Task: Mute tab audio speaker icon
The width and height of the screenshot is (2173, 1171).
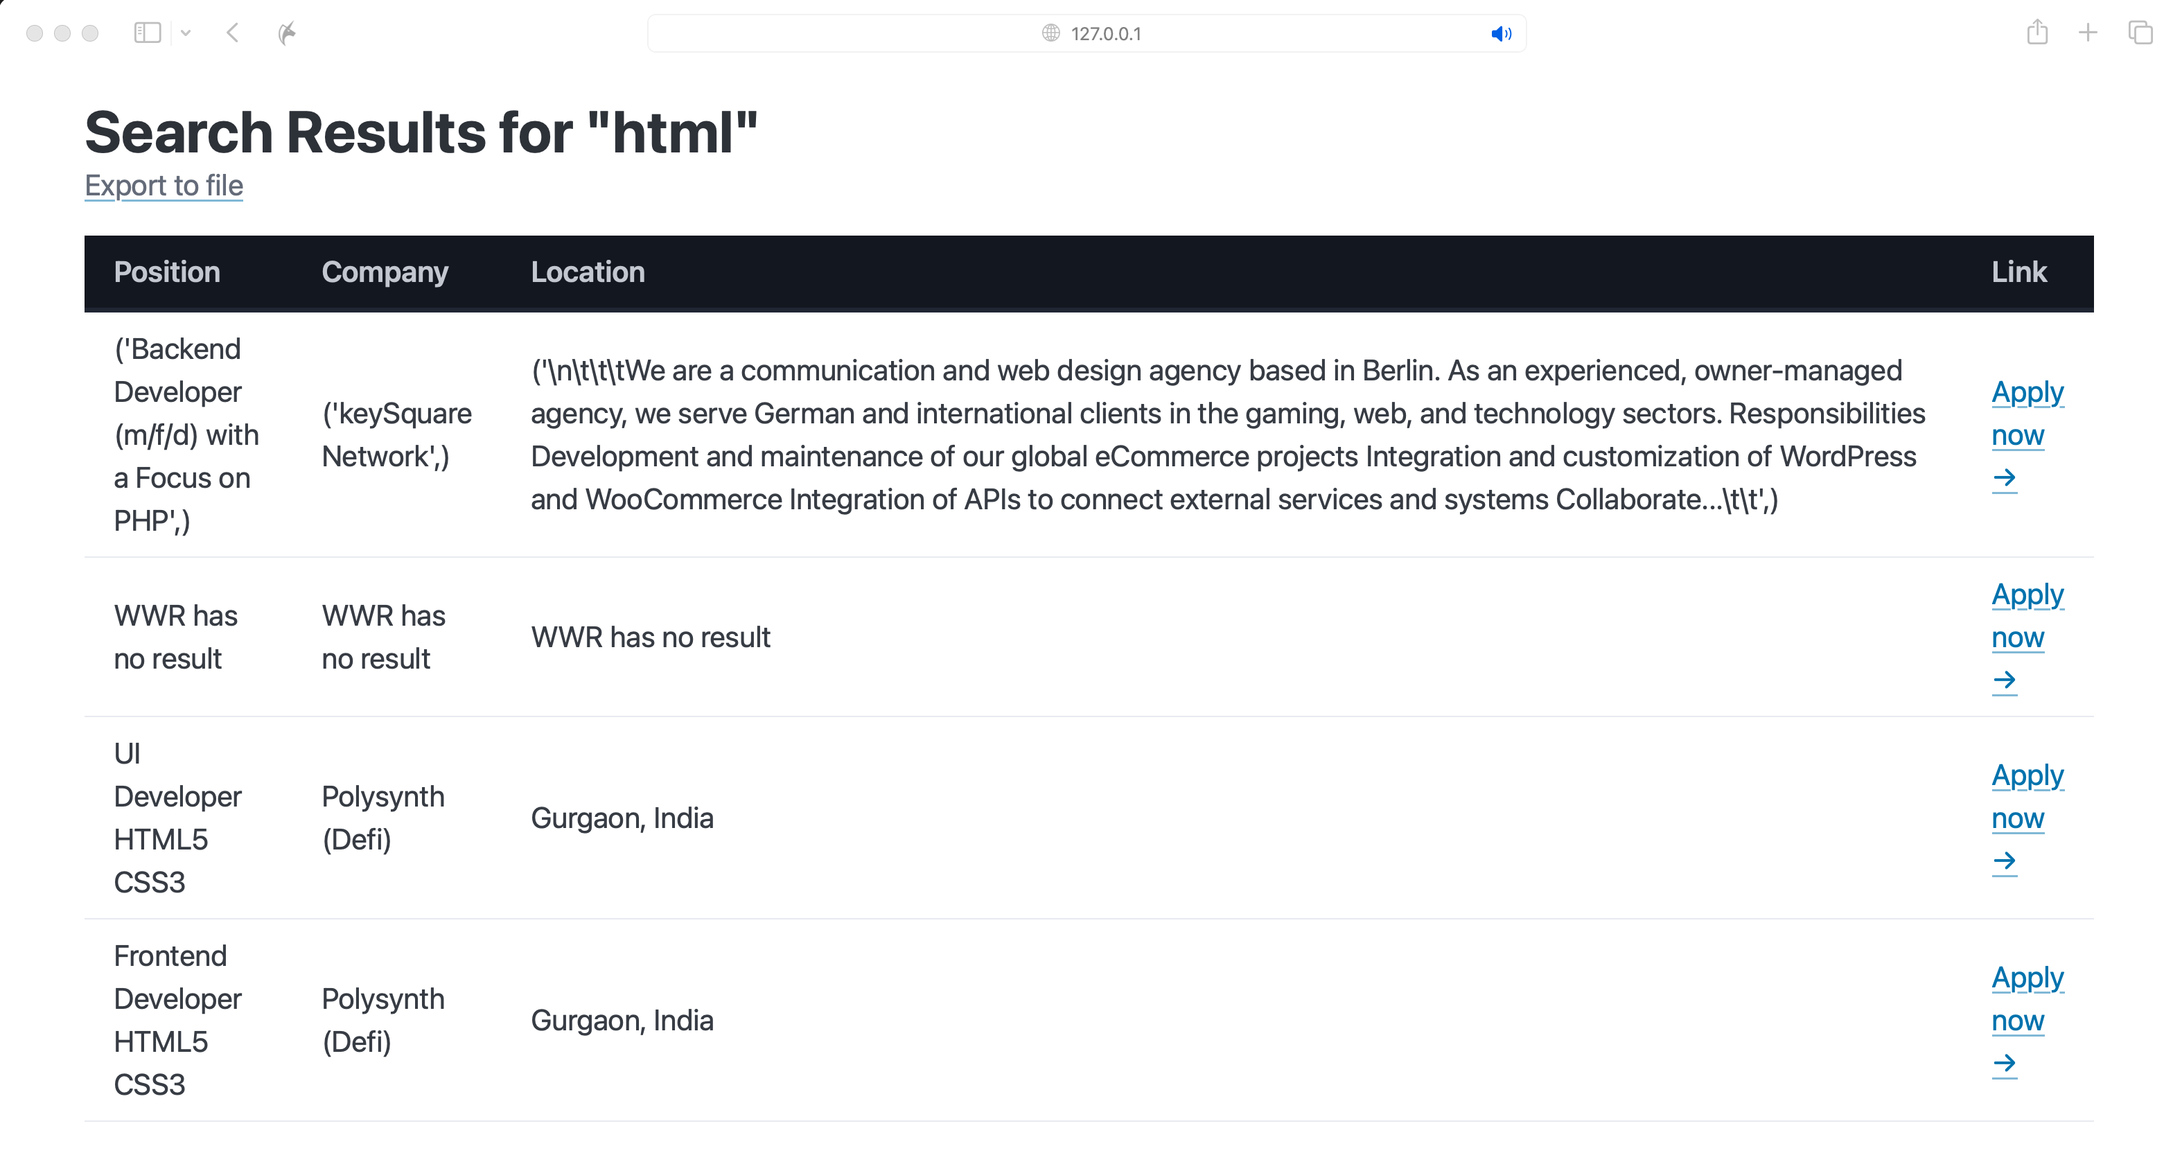Action: pos(1501,34)
